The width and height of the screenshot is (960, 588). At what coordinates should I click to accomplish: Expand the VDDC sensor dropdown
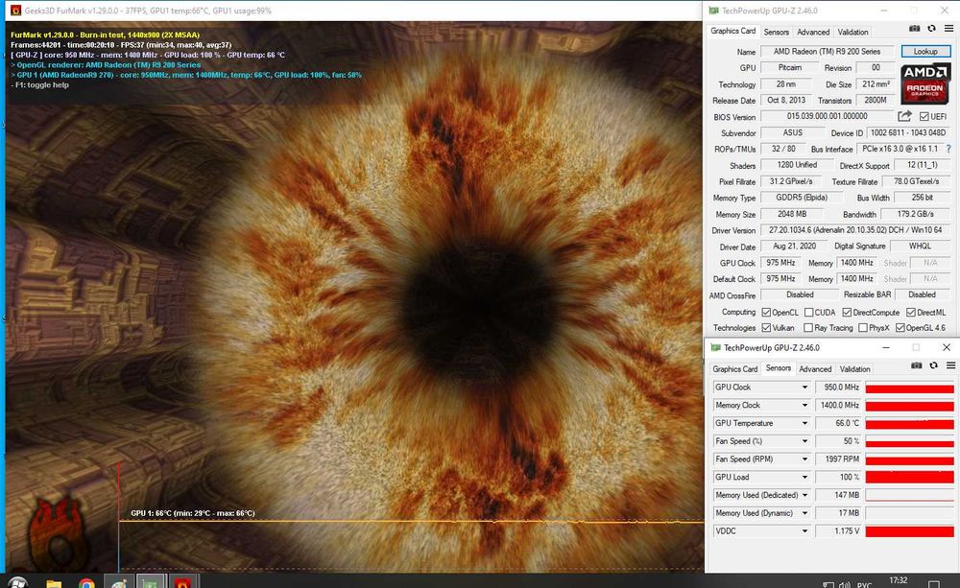(x=804, y=531)
